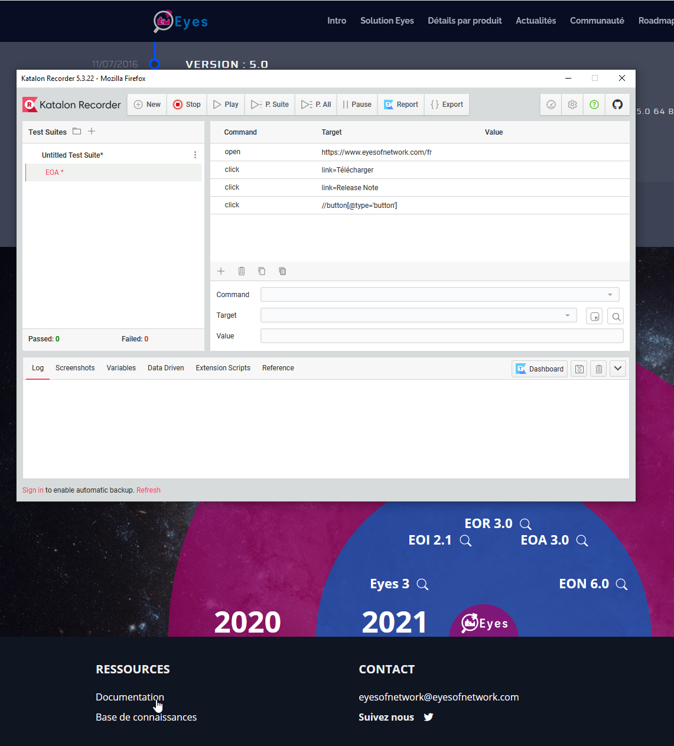Switch to the Screenshots tab
This screenshot has width=674, height=746.
coord(75,368)
